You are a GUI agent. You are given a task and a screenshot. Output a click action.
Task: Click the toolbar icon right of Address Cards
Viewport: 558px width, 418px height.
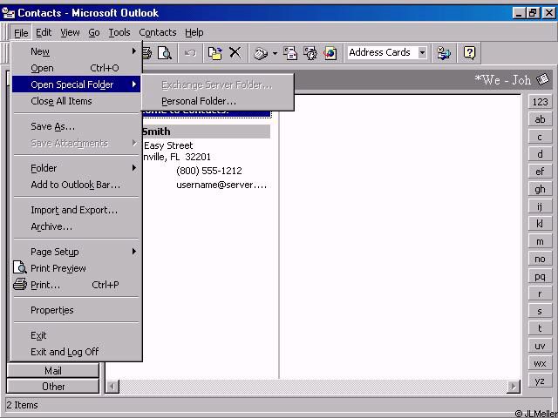coord(444,53)
